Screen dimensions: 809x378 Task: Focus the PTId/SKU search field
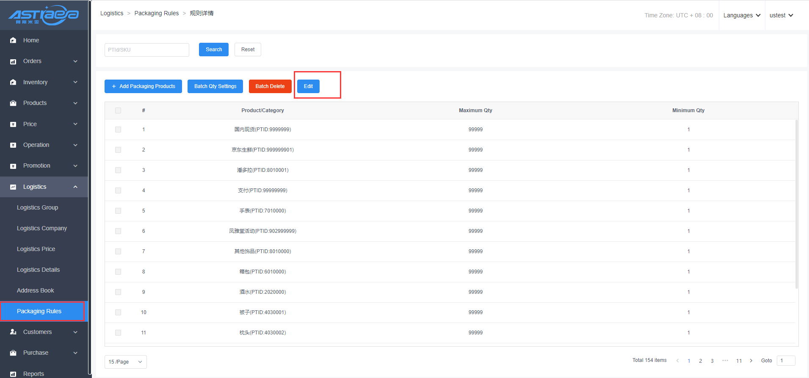tap(146, 50)
